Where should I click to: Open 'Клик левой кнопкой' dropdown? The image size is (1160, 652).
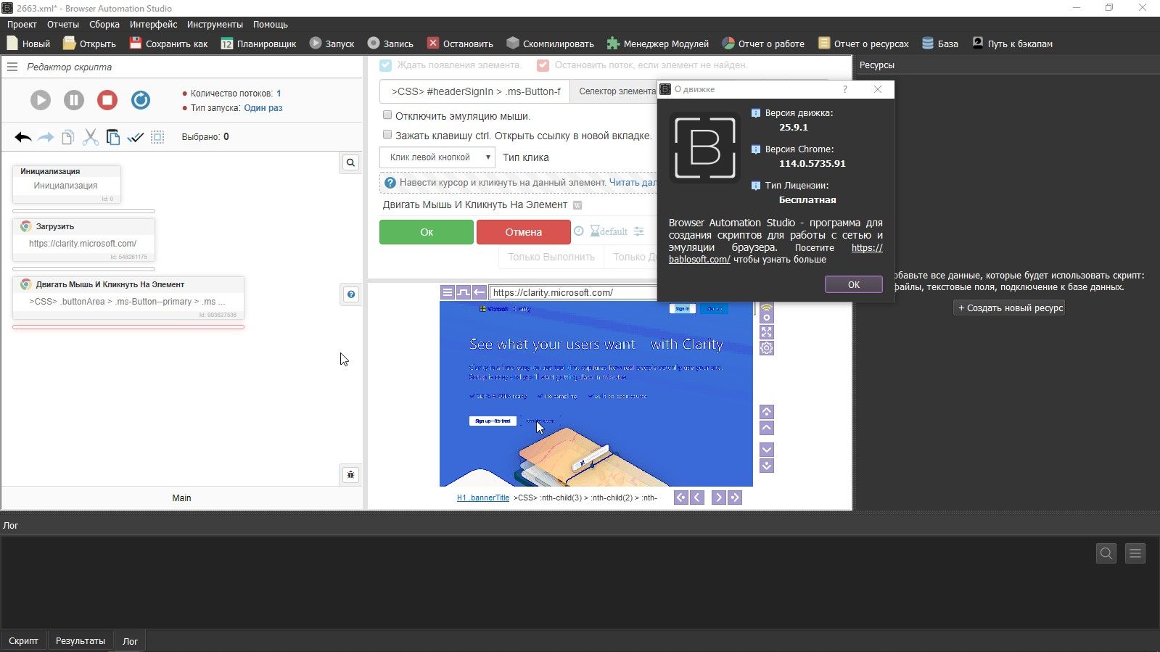tap(436, 157)
